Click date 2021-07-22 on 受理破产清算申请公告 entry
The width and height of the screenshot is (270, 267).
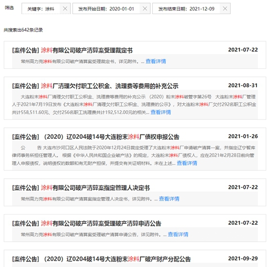[x=243, y=223]
